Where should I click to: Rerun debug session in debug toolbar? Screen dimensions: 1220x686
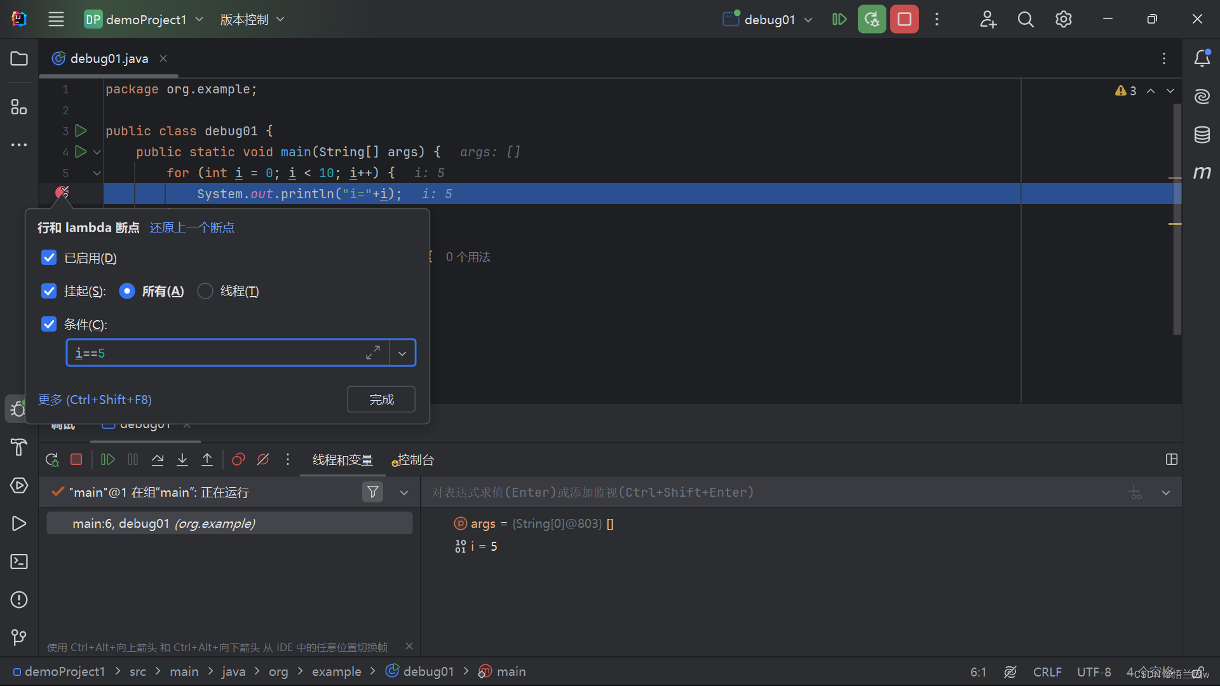coord(52,459)
